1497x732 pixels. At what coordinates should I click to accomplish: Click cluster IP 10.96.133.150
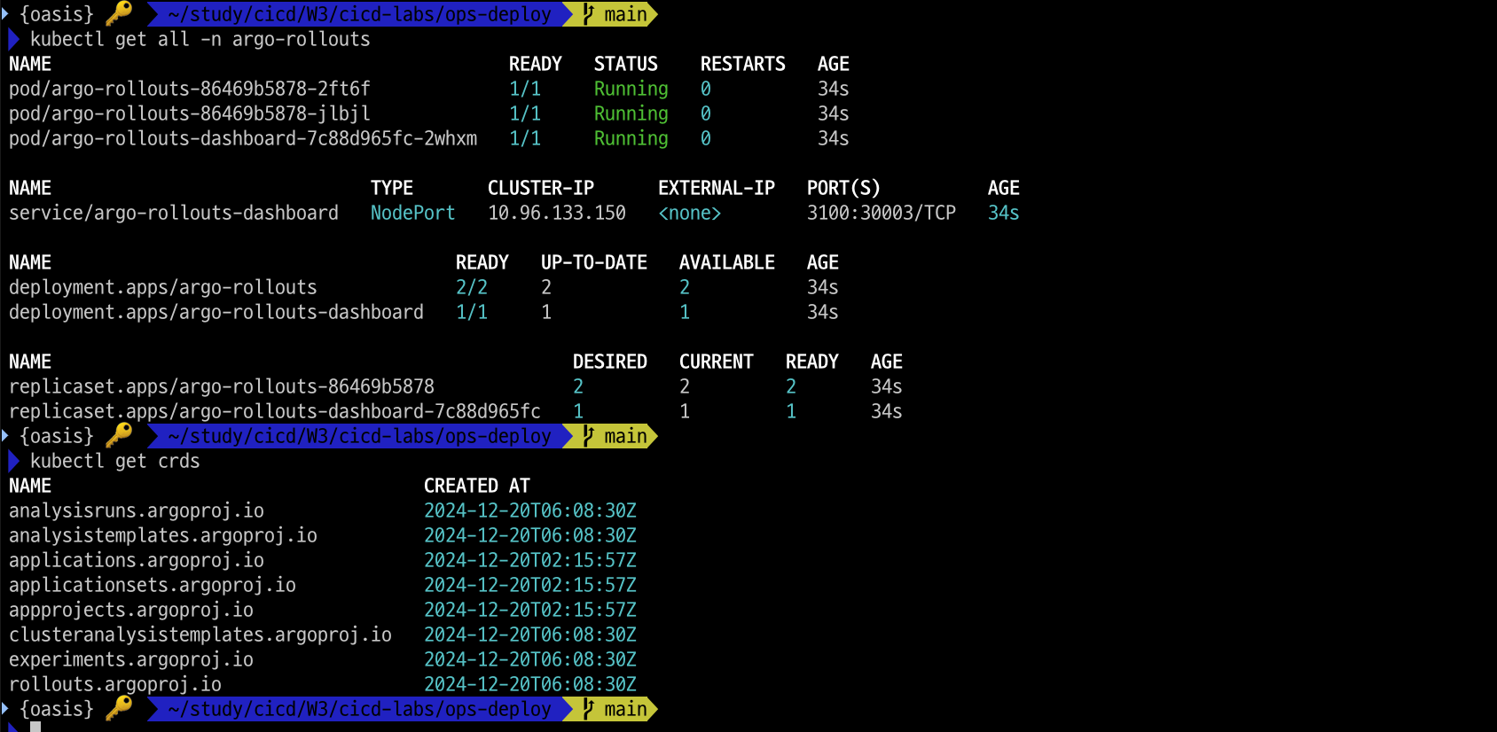[x=557, y=213]
